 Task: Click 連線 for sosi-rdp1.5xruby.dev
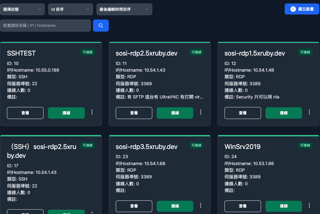pyautogui.click(x=284, y=113)
